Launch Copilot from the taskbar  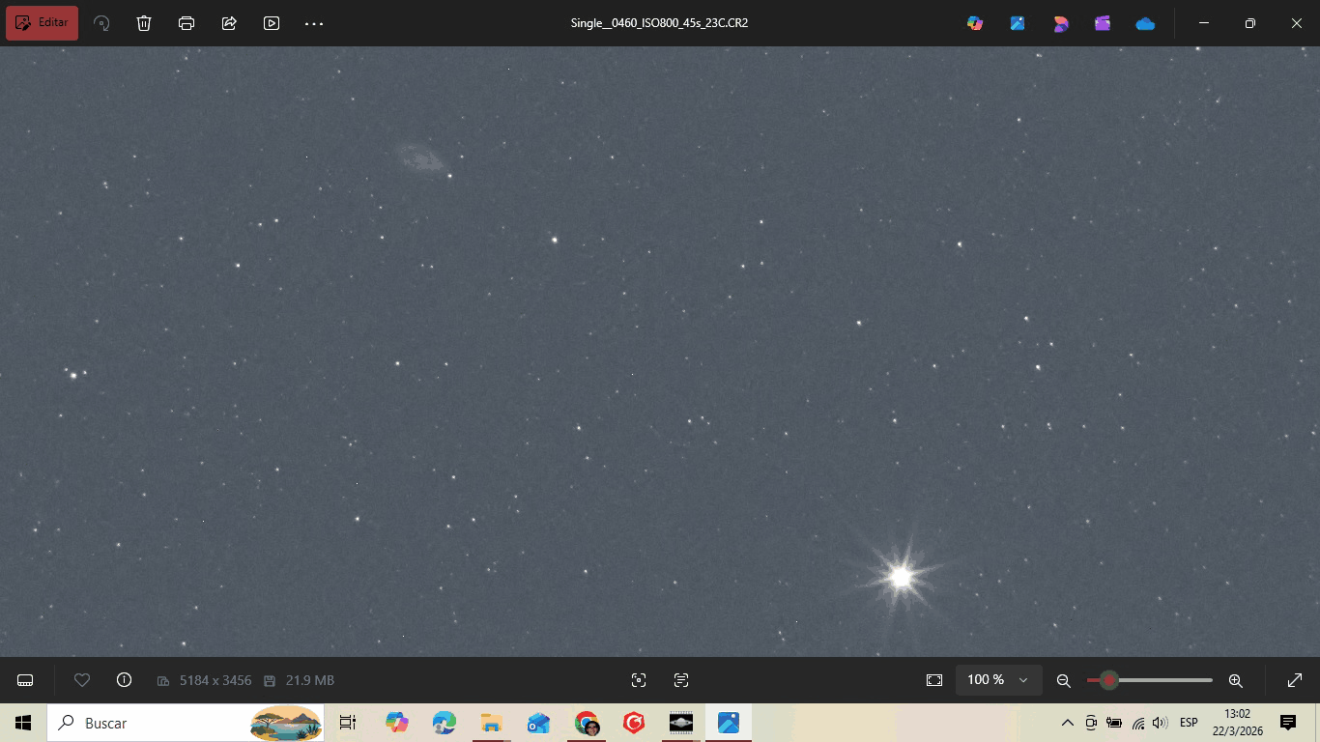point(396,723)
